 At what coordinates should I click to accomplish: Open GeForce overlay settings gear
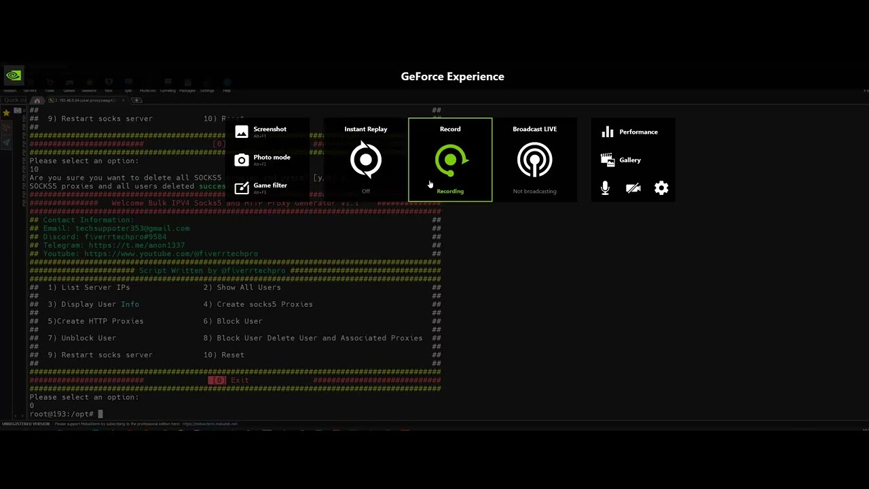(661, 188)
